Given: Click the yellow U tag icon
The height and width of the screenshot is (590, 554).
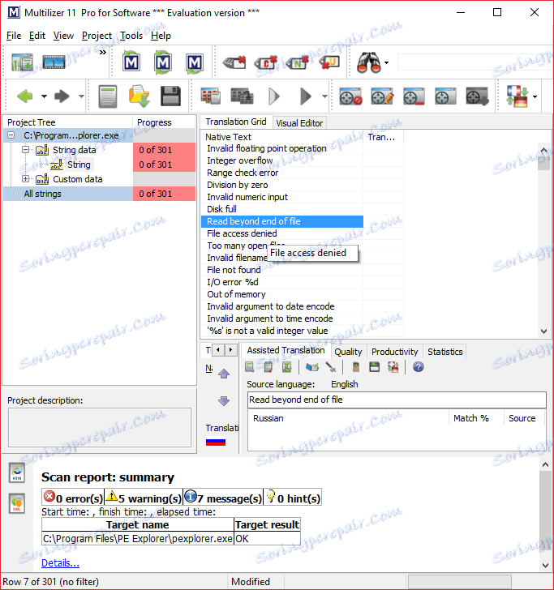Looking at the screenshot, I should coord(329,62).
